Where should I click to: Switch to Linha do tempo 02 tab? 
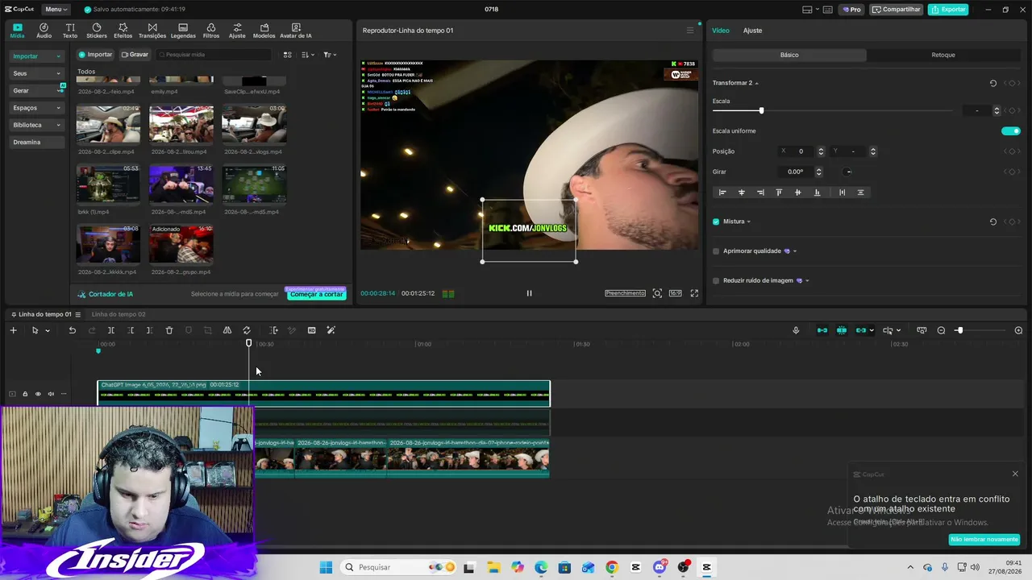point(119,314)
